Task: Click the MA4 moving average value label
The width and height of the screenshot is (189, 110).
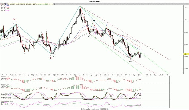Action: [x=5, y=10]
